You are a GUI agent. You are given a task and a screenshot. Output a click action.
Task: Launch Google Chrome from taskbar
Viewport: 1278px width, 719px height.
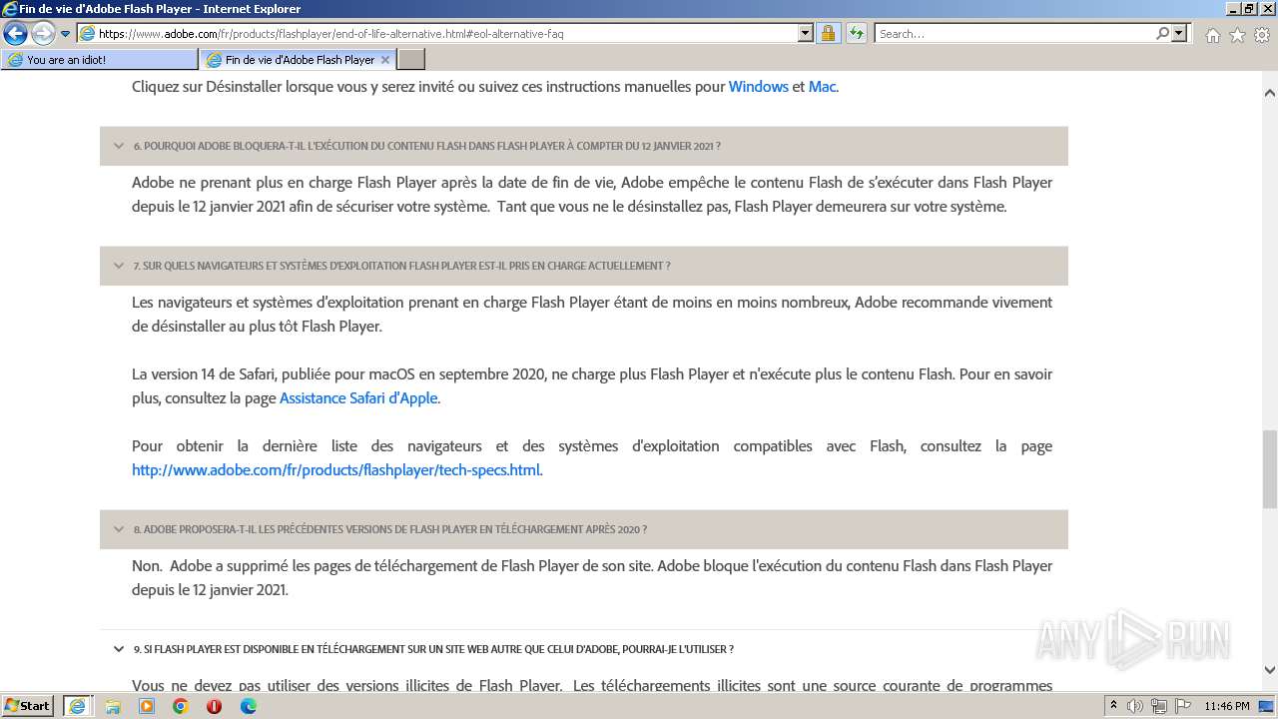click(181, 706)
